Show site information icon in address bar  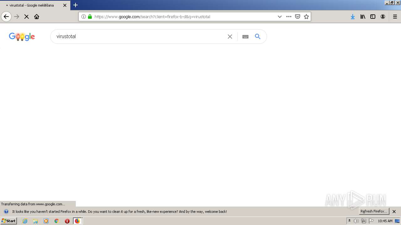[84, 17]
